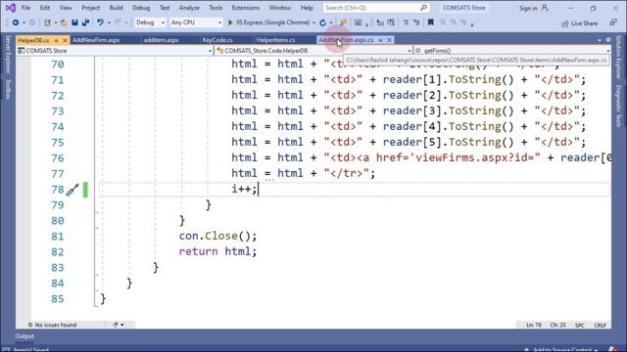Click the No issues found status indicator
Viewport: 627px width, 352px height.
pyautogui.click(x=52, y=325)
